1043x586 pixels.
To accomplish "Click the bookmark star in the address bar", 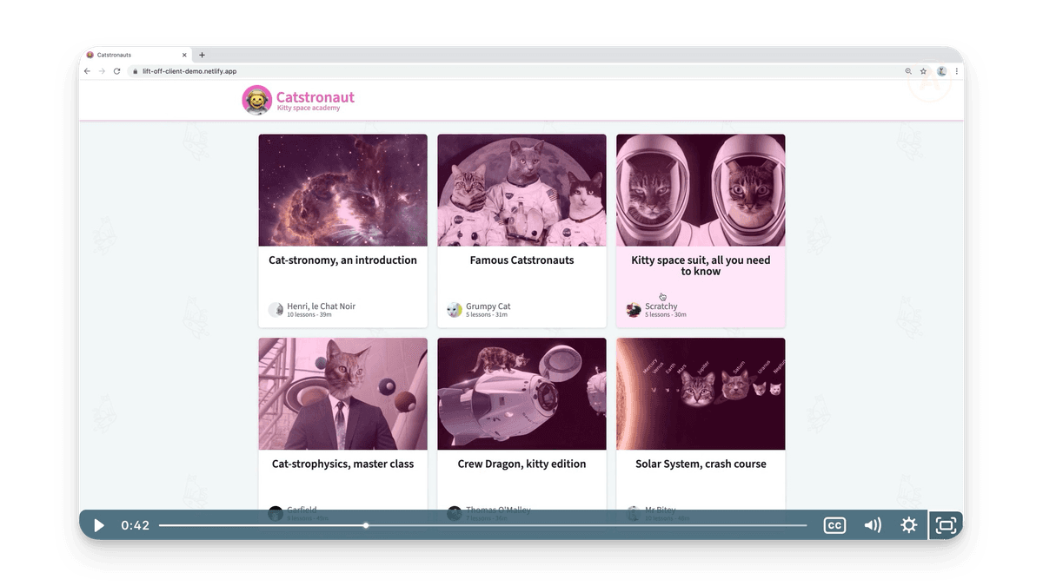I will click(924, 71).
